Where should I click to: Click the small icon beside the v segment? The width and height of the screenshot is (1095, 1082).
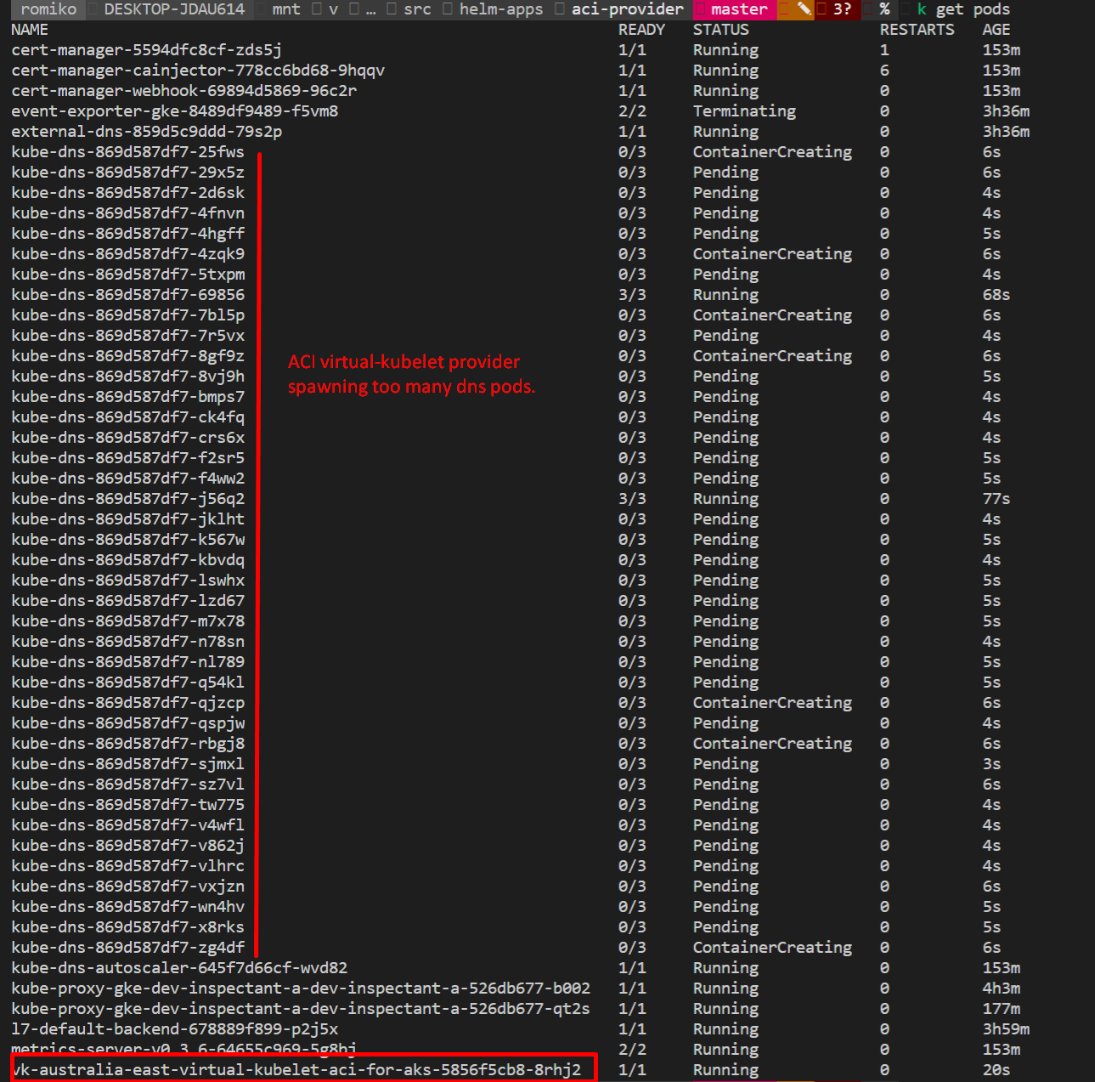315,10
